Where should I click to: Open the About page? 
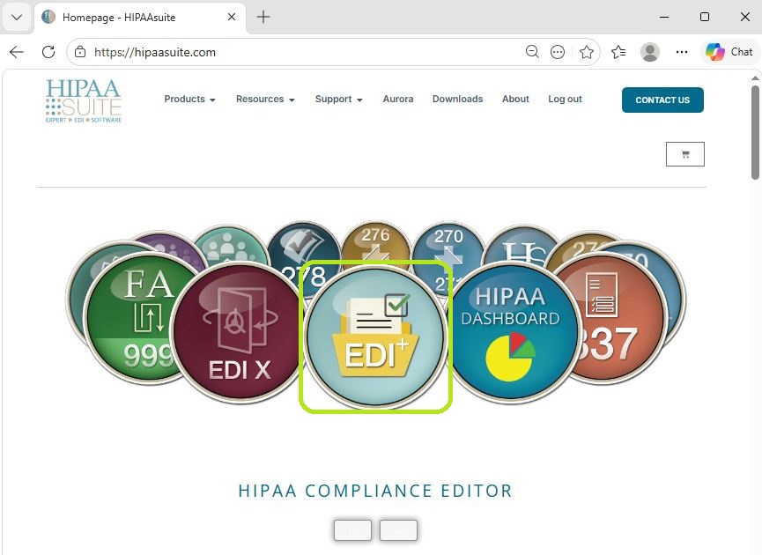[x=515, y=100]
